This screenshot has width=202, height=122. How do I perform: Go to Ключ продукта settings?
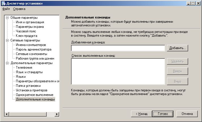(x=26, y=36)
